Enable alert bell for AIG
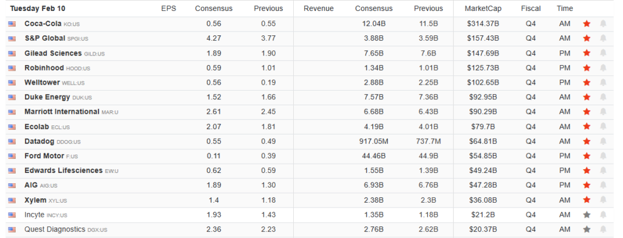Screen dimensions: 623x238 603,186
